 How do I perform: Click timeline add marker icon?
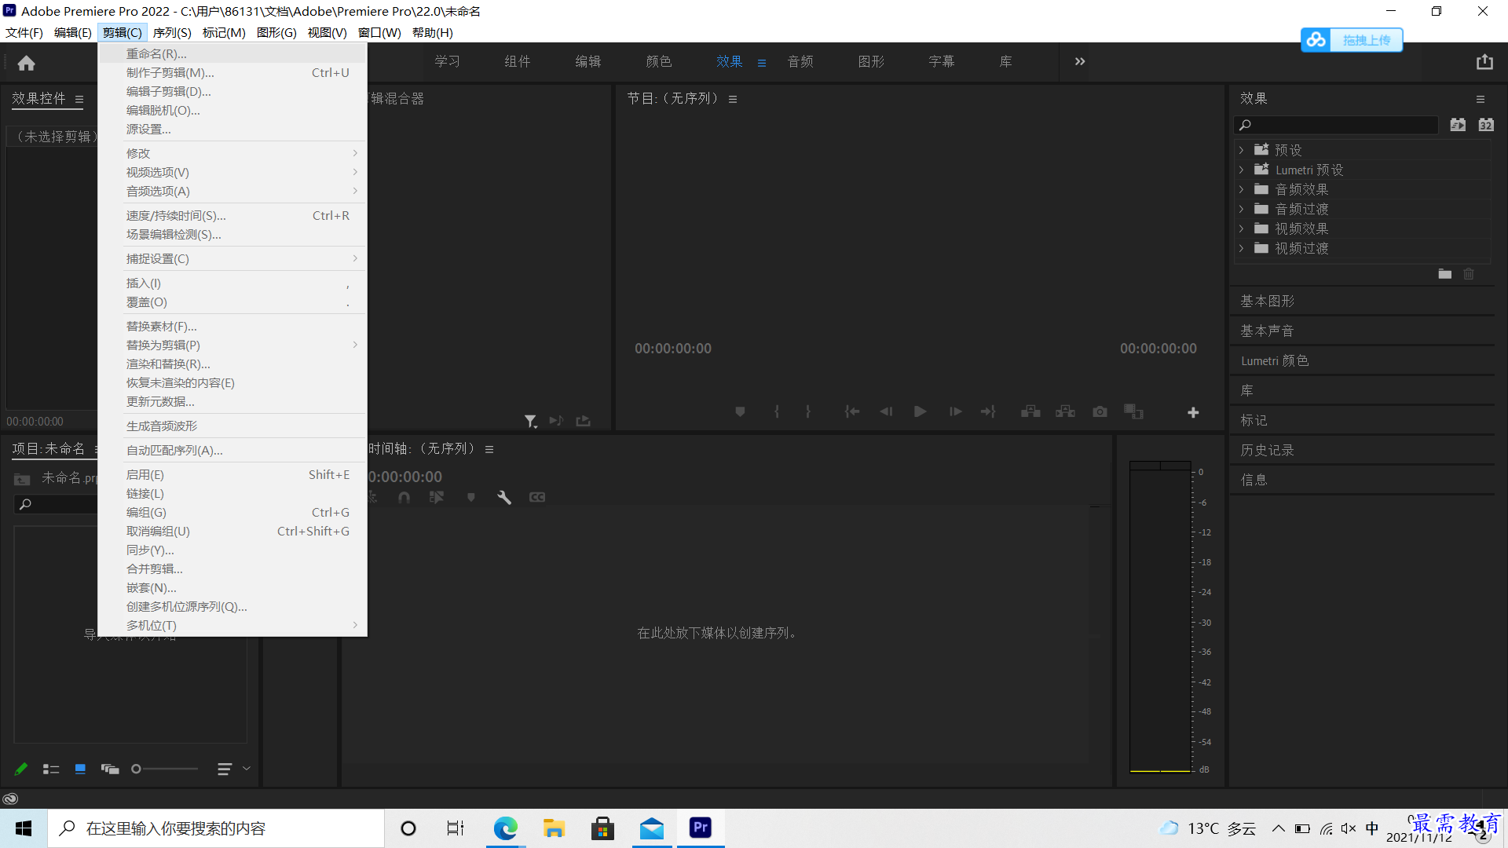click(470, 497)
